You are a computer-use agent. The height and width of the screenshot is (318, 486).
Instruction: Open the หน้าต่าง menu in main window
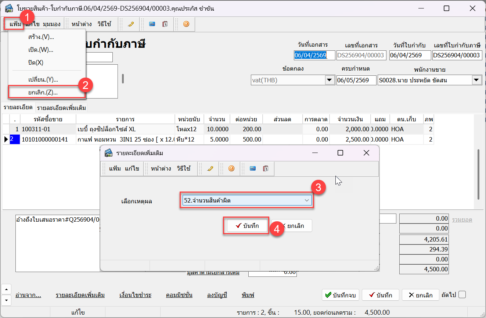click(81, 24)
